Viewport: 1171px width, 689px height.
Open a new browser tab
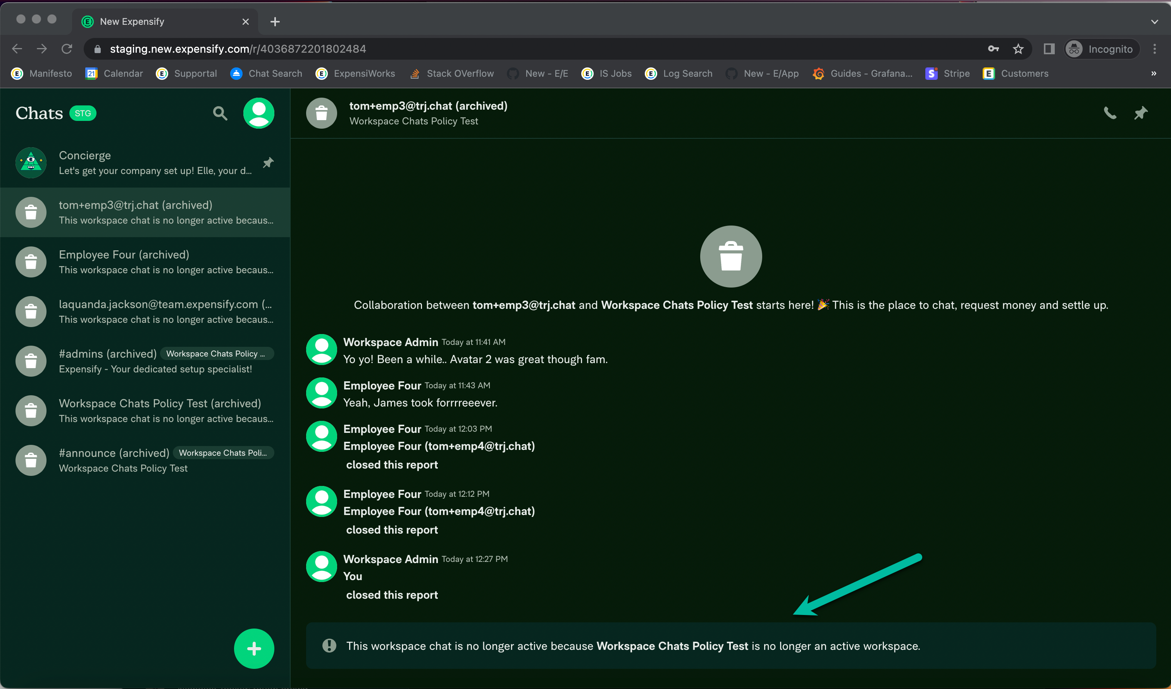[275, 21]
